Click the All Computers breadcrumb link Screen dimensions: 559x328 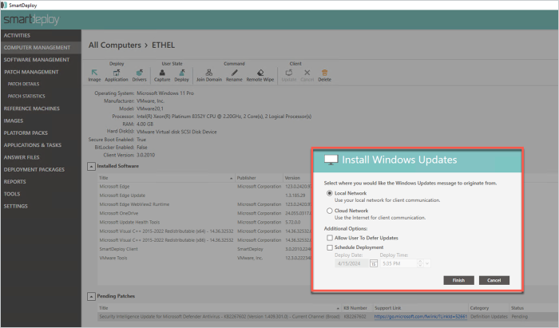[x=115, y=45]
